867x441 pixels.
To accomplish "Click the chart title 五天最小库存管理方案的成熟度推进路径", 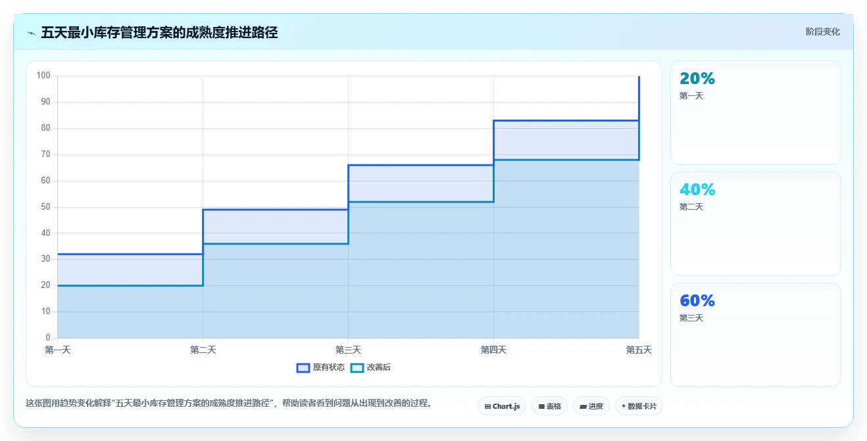I will pyautogui.click(x=159, y=32).
